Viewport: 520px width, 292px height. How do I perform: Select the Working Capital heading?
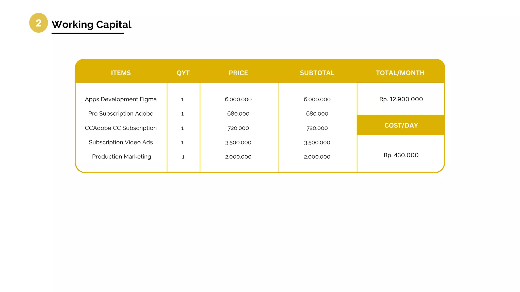point(91,25)
